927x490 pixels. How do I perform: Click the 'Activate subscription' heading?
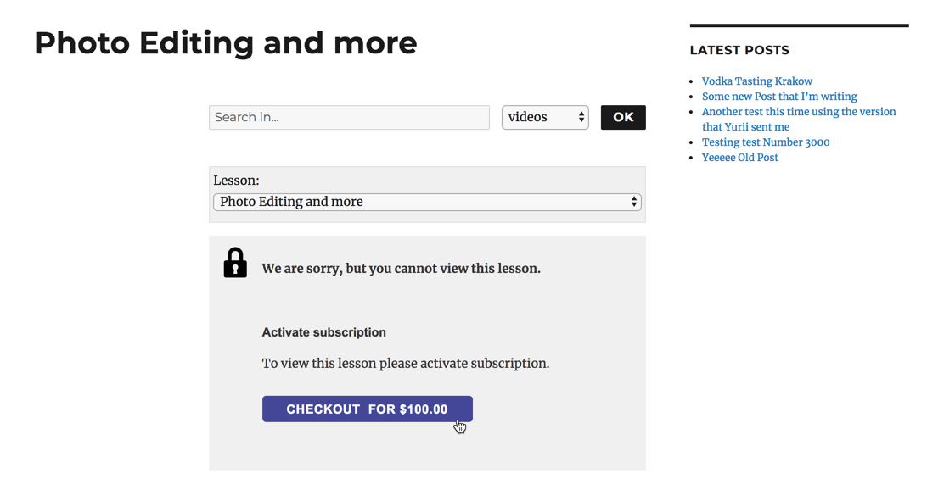324,332
